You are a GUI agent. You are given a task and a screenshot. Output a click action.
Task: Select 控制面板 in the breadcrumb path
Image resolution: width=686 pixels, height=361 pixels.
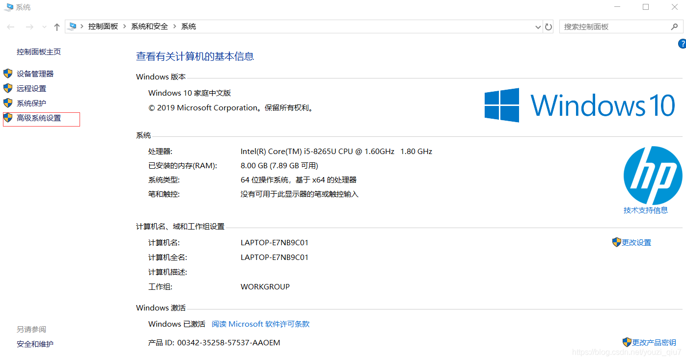pos(103,26)
